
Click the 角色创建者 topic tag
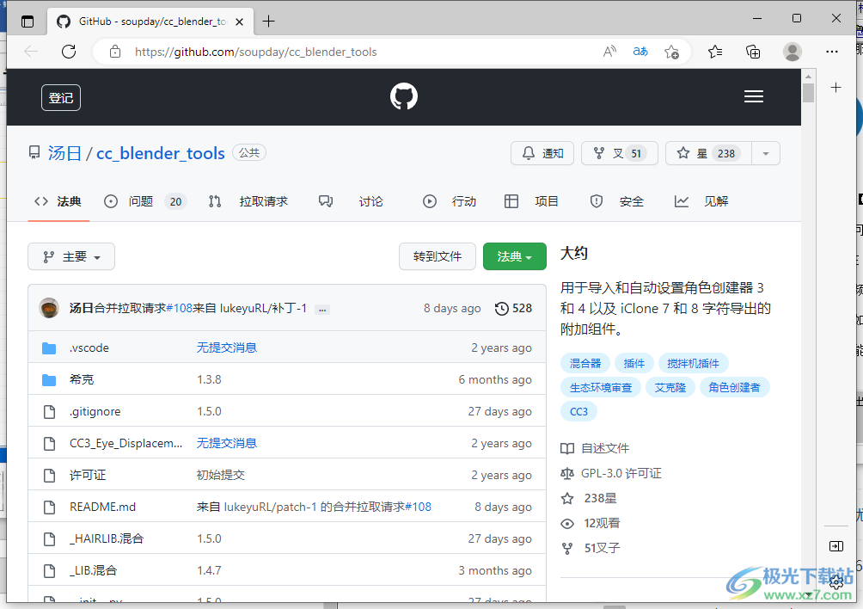pyautogui.click(x=734, y=388)
